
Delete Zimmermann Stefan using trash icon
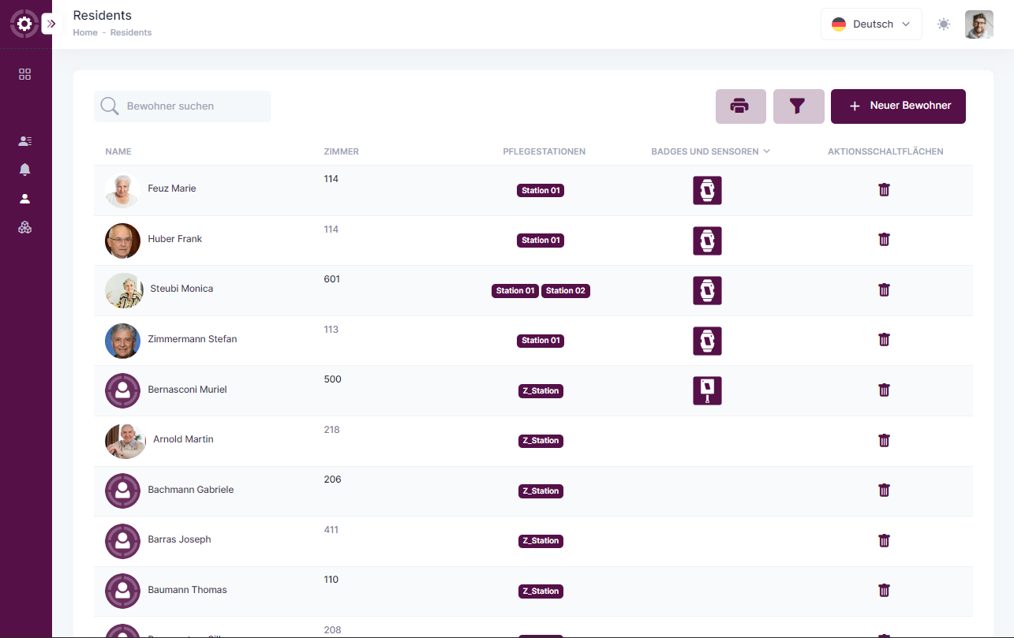[884, 340]
